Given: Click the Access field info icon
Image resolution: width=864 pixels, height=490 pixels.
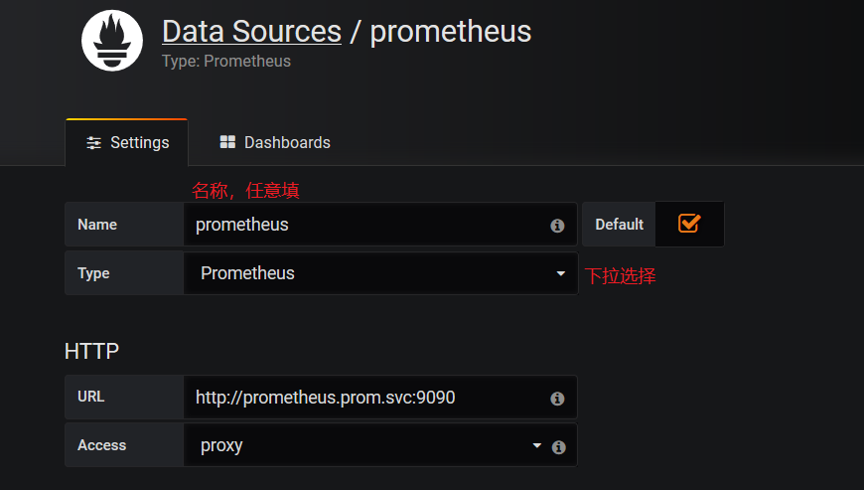Looking at the screenshot, I should pos(558,447).
